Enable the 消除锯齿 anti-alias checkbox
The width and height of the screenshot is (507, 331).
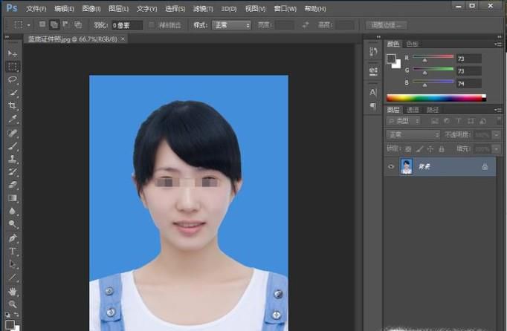152,24
